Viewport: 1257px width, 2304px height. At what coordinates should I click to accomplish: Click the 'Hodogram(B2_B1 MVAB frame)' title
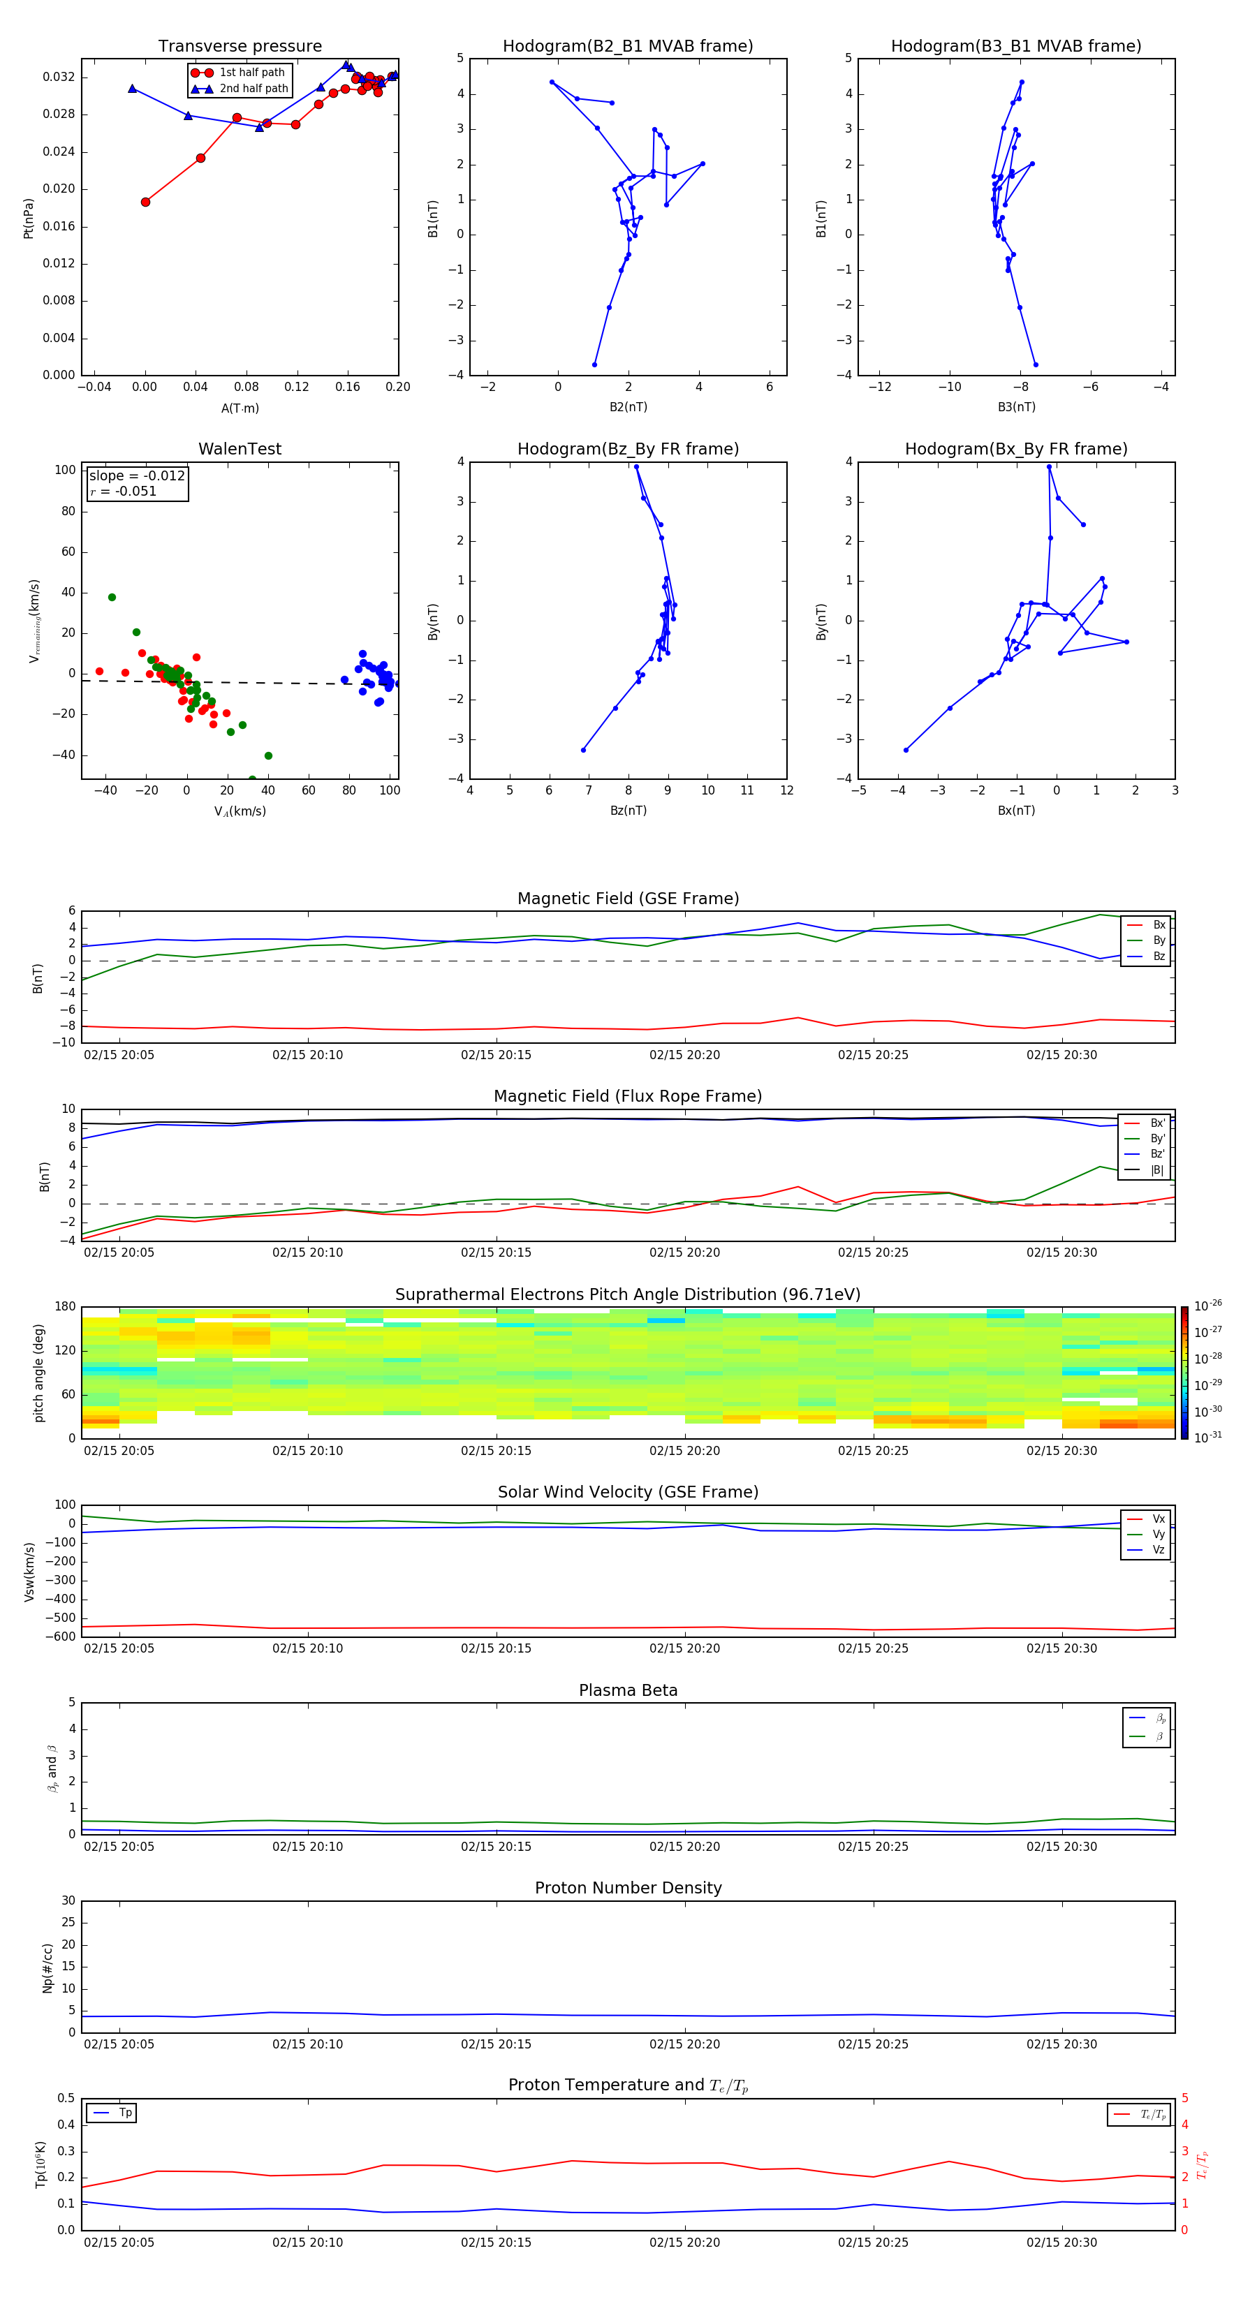coord(628,47)
